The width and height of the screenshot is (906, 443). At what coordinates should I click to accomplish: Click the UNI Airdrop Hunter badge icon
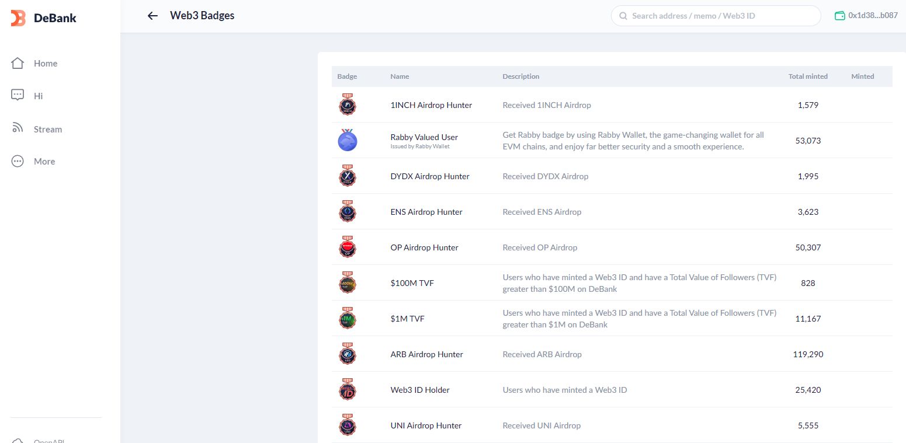[348, 425]
